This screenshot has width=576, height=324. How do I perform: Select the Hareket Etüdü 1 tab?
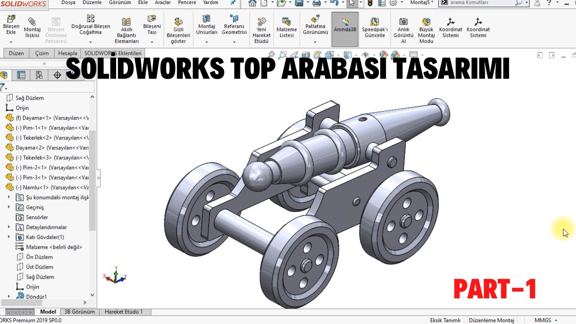[124, 311]
